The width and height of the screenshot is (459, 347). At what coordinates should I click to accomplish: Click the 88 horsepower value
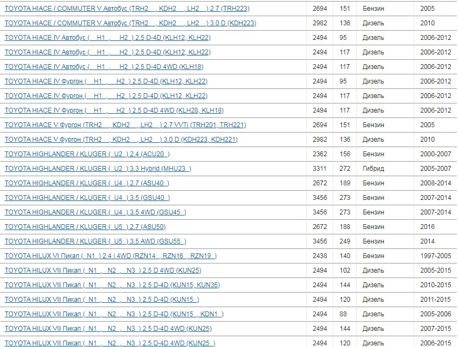pyautogui.click(x=343, y=314)
